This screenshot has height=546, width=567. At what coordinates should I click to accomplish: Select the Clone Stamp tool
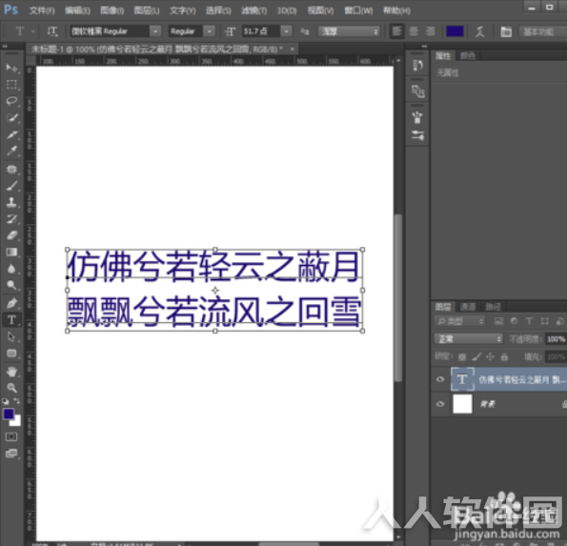tap(11, 202)
